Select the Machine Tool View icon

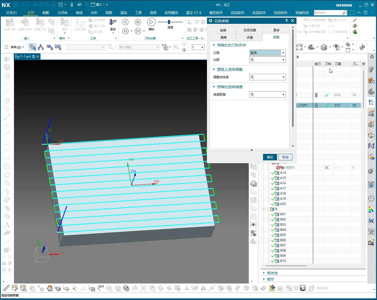[x=41, y=47]
